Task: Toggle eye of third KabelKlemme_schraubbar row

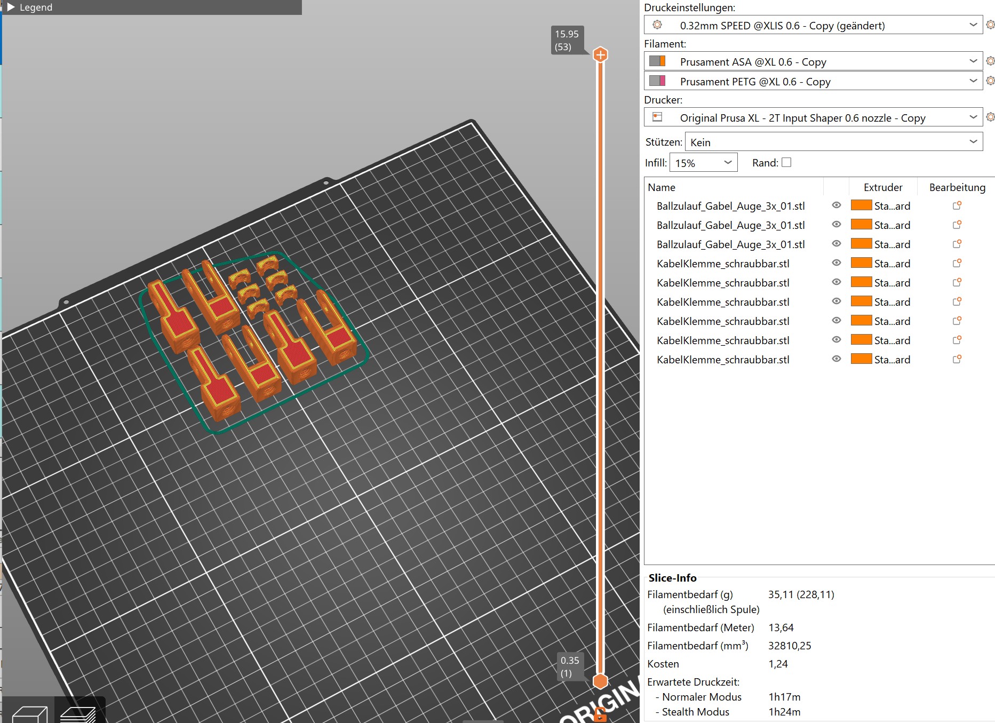Action: click(x=837, y=301)
